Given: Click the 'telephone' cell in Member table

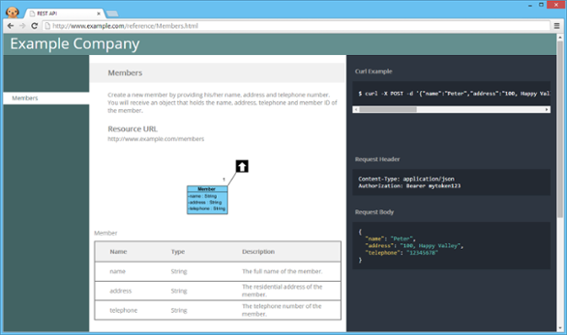Looking at the screenshot, I should point(123,310).
